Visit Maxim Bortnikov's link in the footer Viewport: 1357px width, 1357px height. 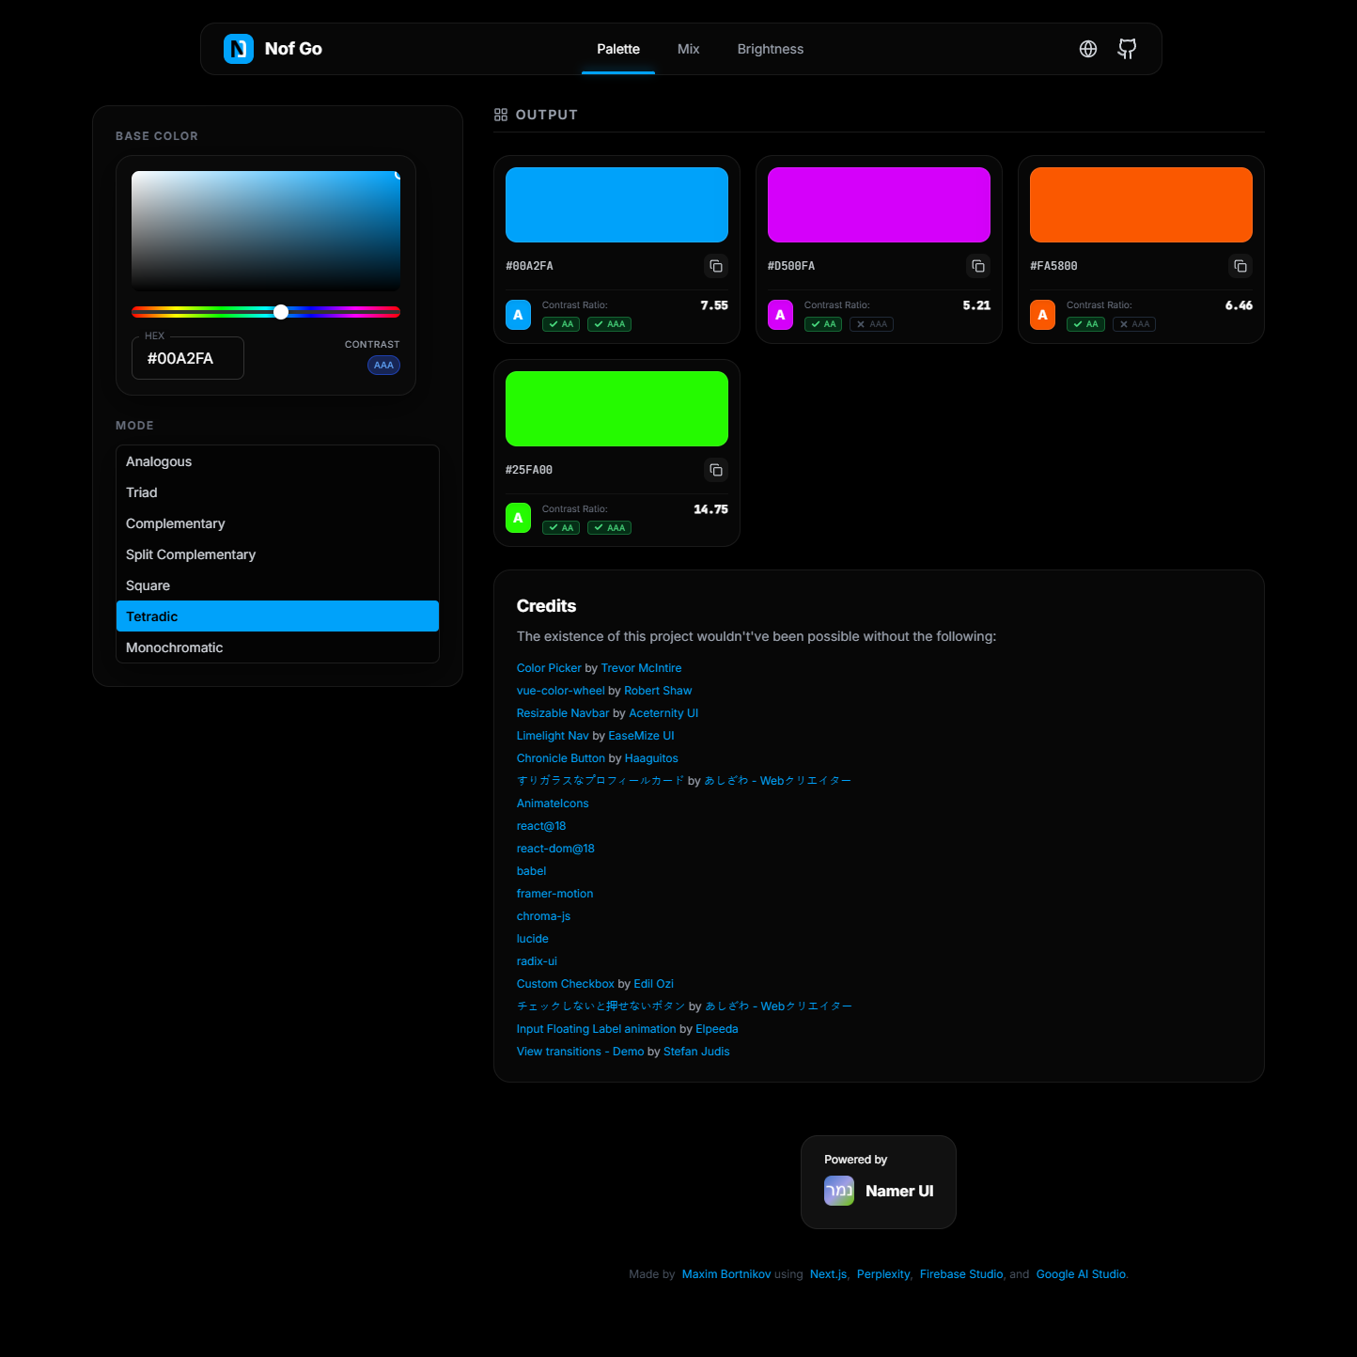(x=725, y=1273)
